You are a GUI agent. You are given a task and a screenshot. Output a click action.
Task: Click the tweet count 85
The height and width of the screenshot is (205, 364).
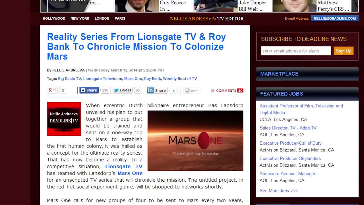[138, 90]
